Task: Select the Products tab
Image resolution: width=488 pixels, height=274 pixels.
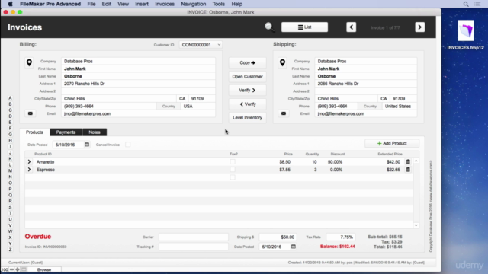Action: pos(34,132)
